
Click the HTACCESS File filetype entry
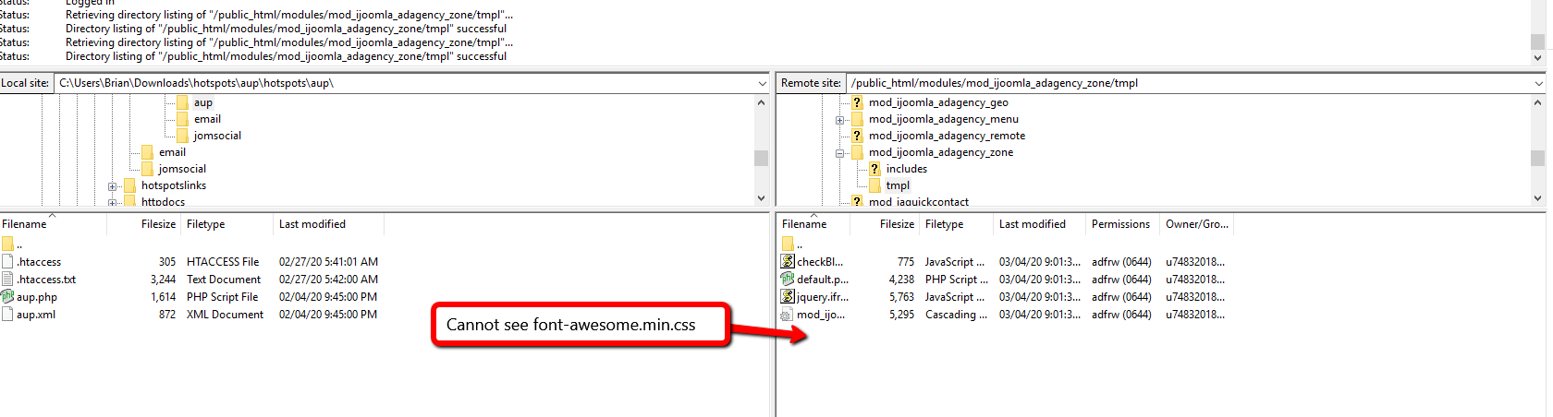point(223,262)
